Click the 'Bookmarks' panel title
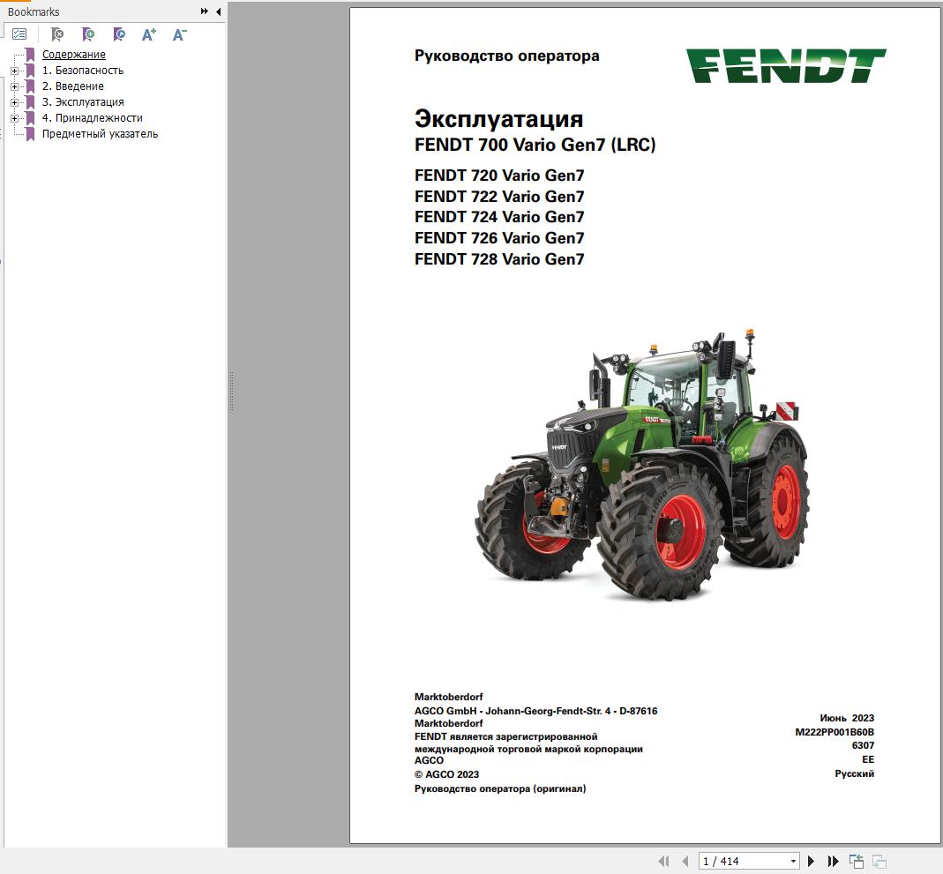943x874 pixels. [x=34, y=11]
